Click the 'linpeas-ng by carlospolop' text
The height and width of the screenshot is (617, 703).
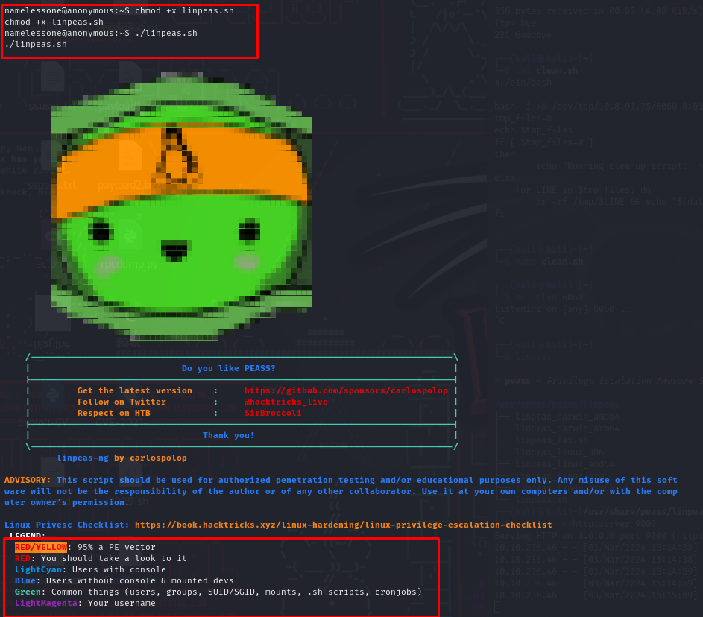point(122,458)
